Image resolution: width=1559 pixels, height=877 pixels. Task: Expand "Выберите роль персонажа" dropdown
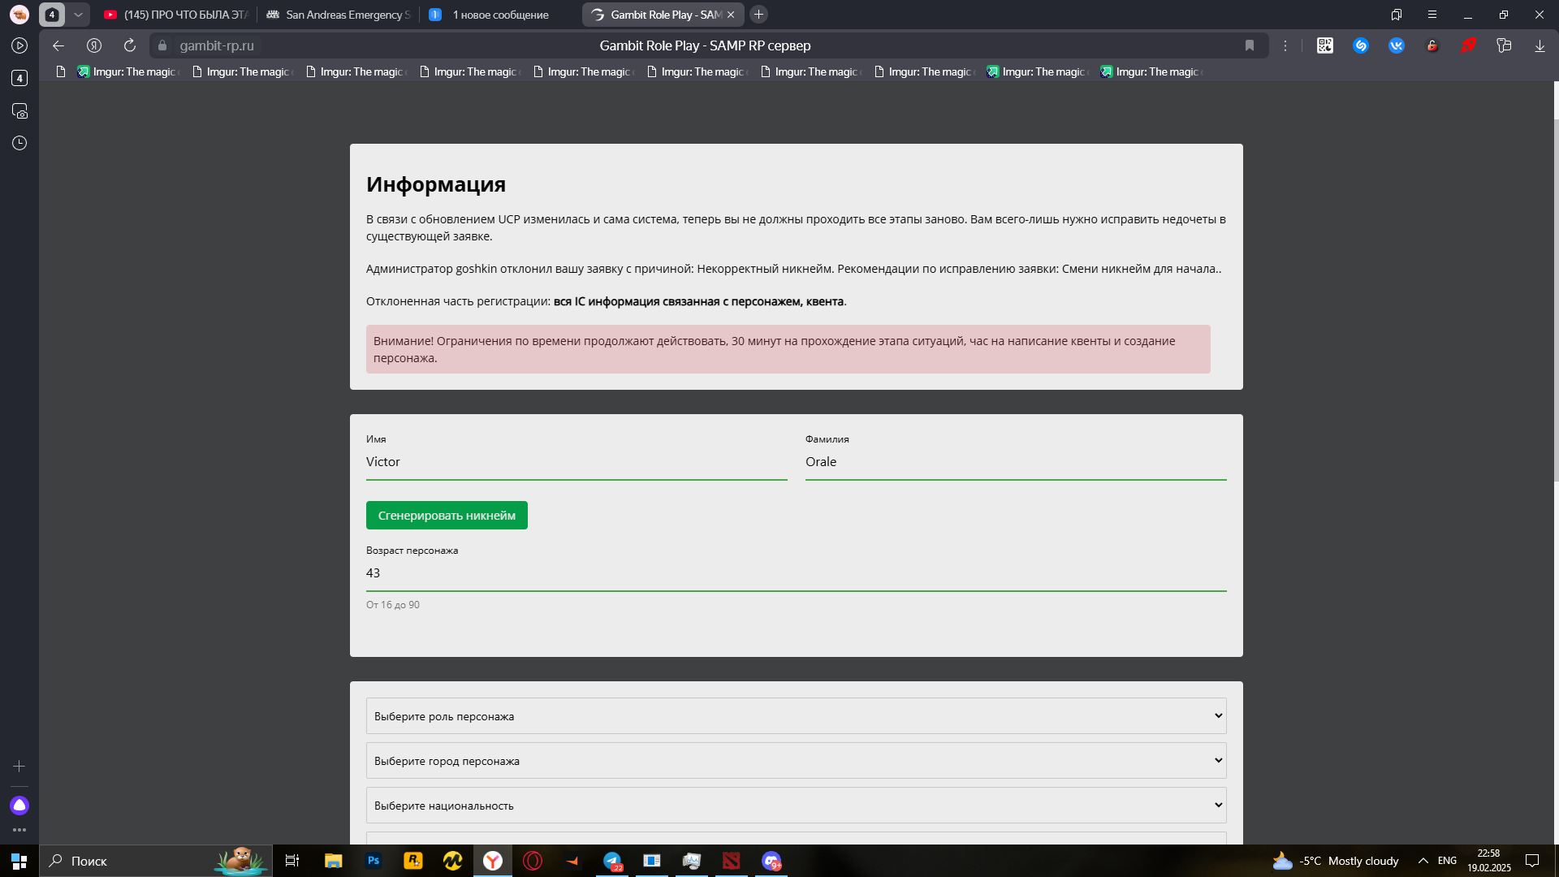tap(796, 716)
